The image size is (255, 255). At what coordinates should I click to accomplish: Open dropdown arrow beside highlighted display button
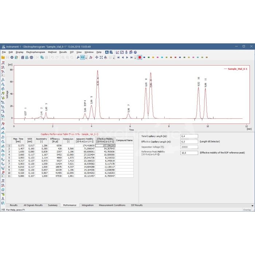pyautogui.click(x=86, y=57)
